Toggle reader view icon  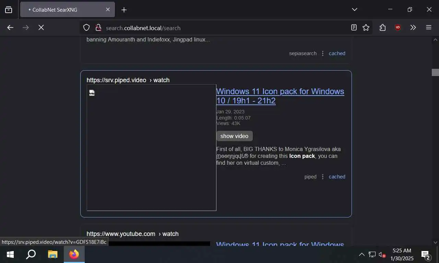(x=354, y=28)
